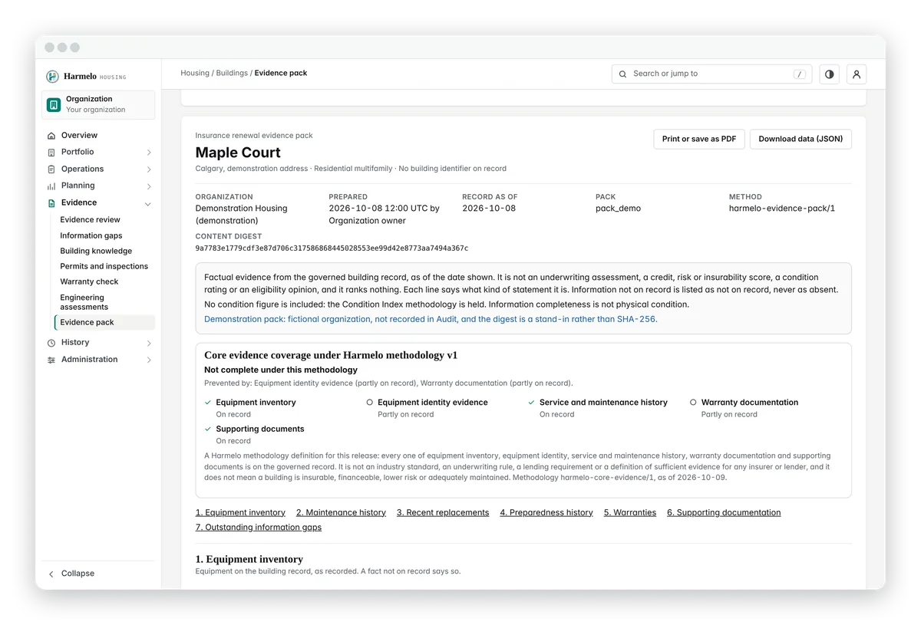921x625 pixels.
Task: Jump to 4. Preparedness history section
Action: tap(546, 513)
